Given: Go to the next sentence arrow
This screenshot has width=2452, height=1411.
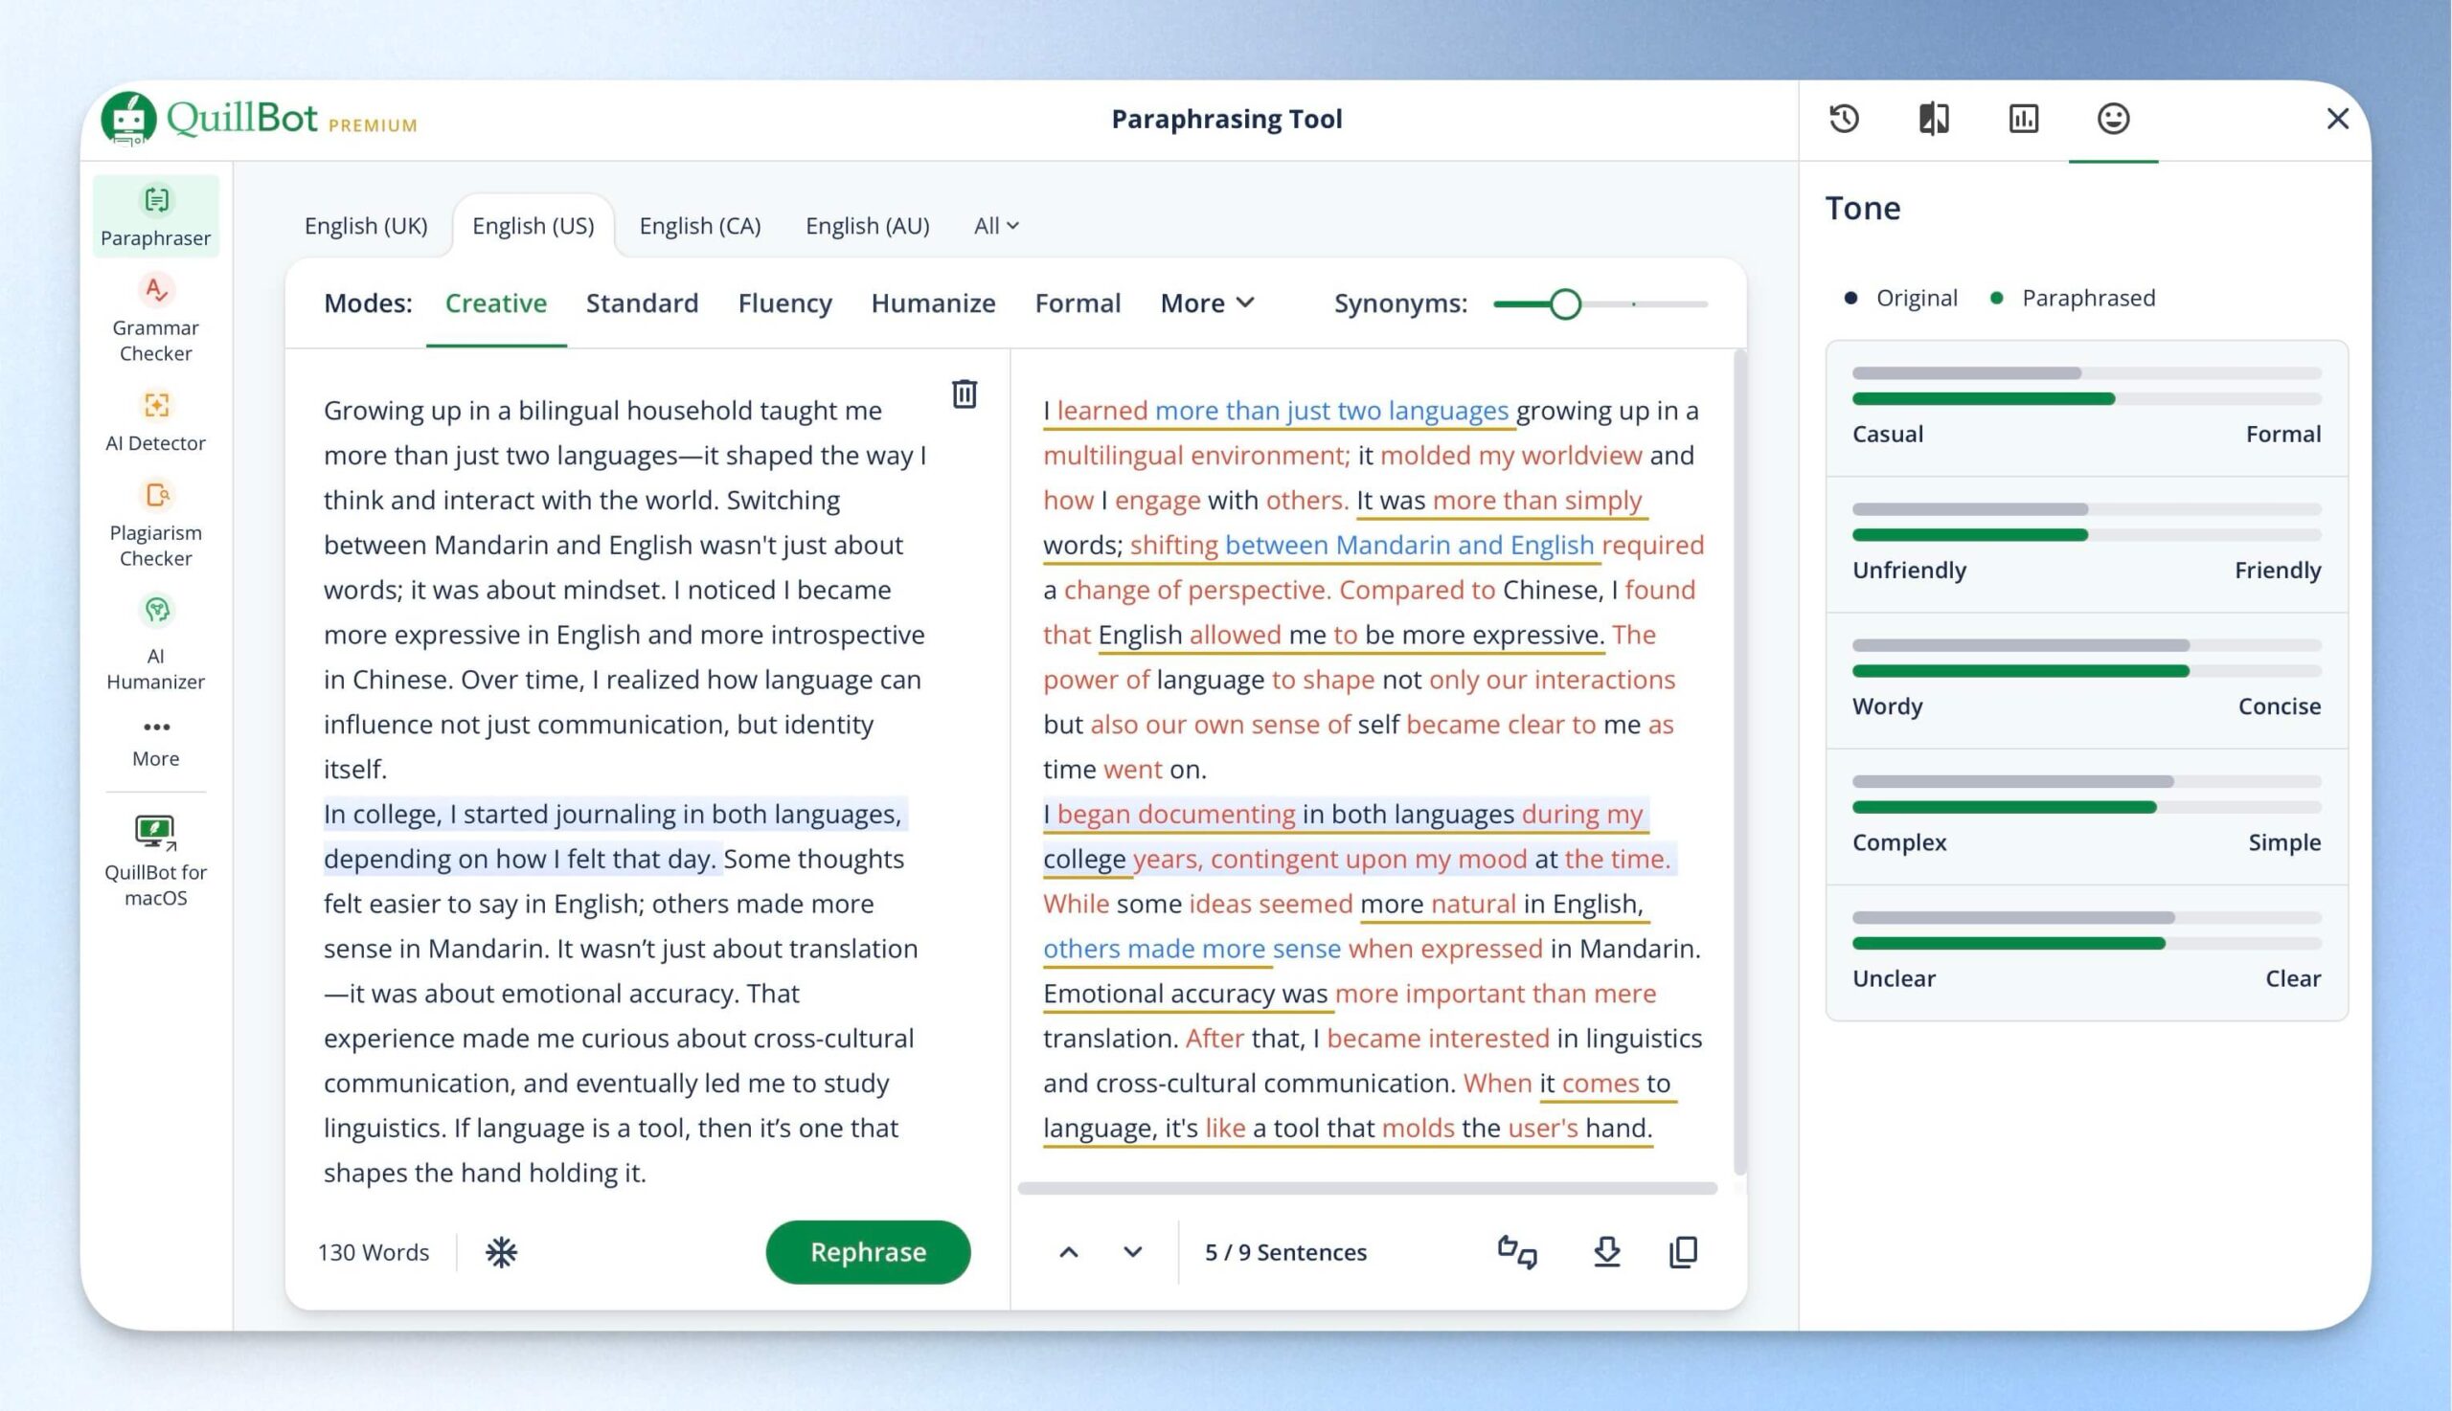Looking at the screenshot, I should coord(1132,1252).
